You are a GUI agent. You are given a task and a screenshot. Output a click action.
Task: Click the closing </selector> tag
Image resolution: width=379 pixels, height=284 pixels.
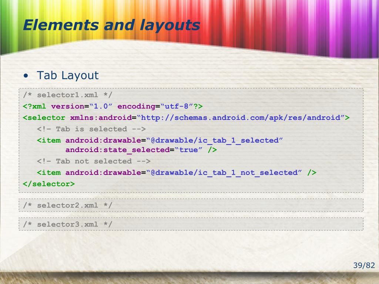pyautogui.click(x=49, y=184)
